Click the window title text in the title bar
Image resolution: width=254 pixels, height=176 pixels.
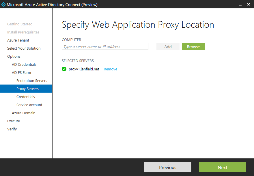point(52,5)
